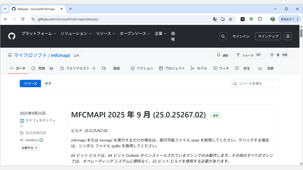Open the mfcmapi repository link
The height and width of the screenshot is (170, 303).
60,55
